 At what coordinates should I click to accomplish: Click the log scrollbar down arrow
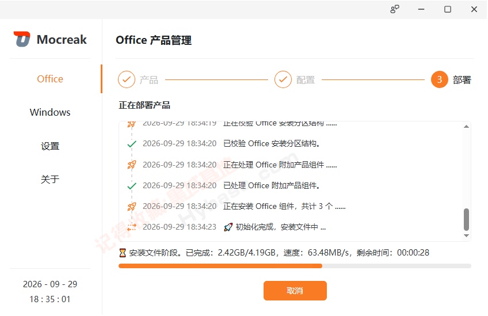click(466, 235)
